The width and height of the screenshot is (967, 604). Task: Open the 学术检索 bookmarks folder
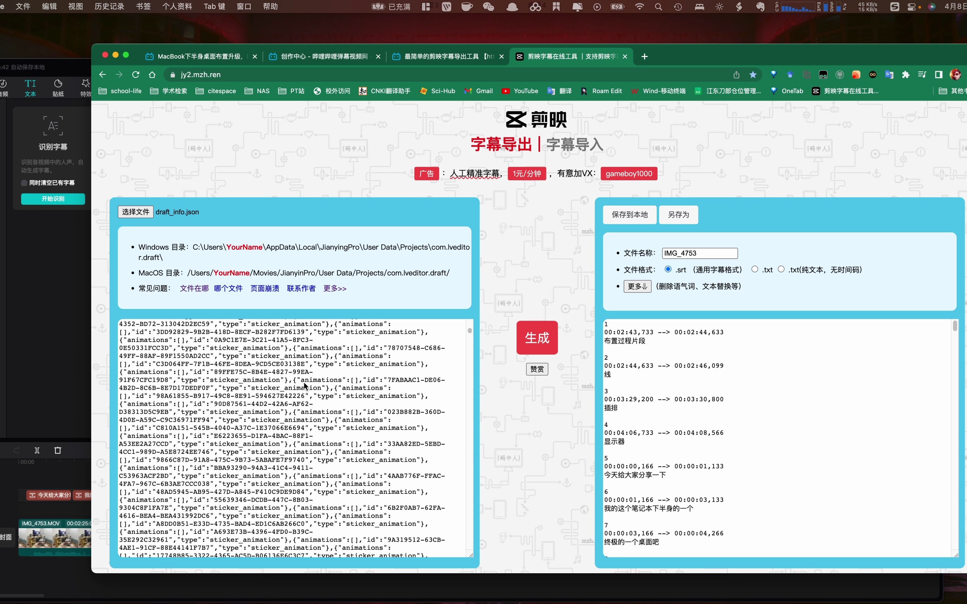(x=168, y=91)
